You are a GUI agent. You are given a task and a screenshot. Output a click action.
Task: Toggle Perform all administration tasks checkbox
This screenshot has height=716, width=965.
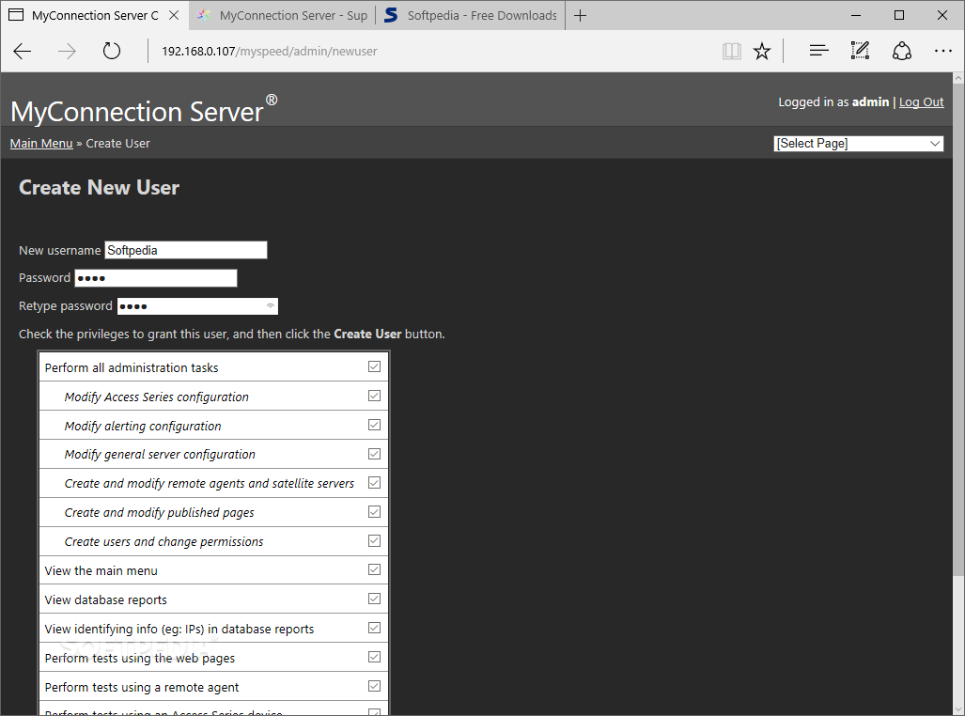tap(374, 366)
